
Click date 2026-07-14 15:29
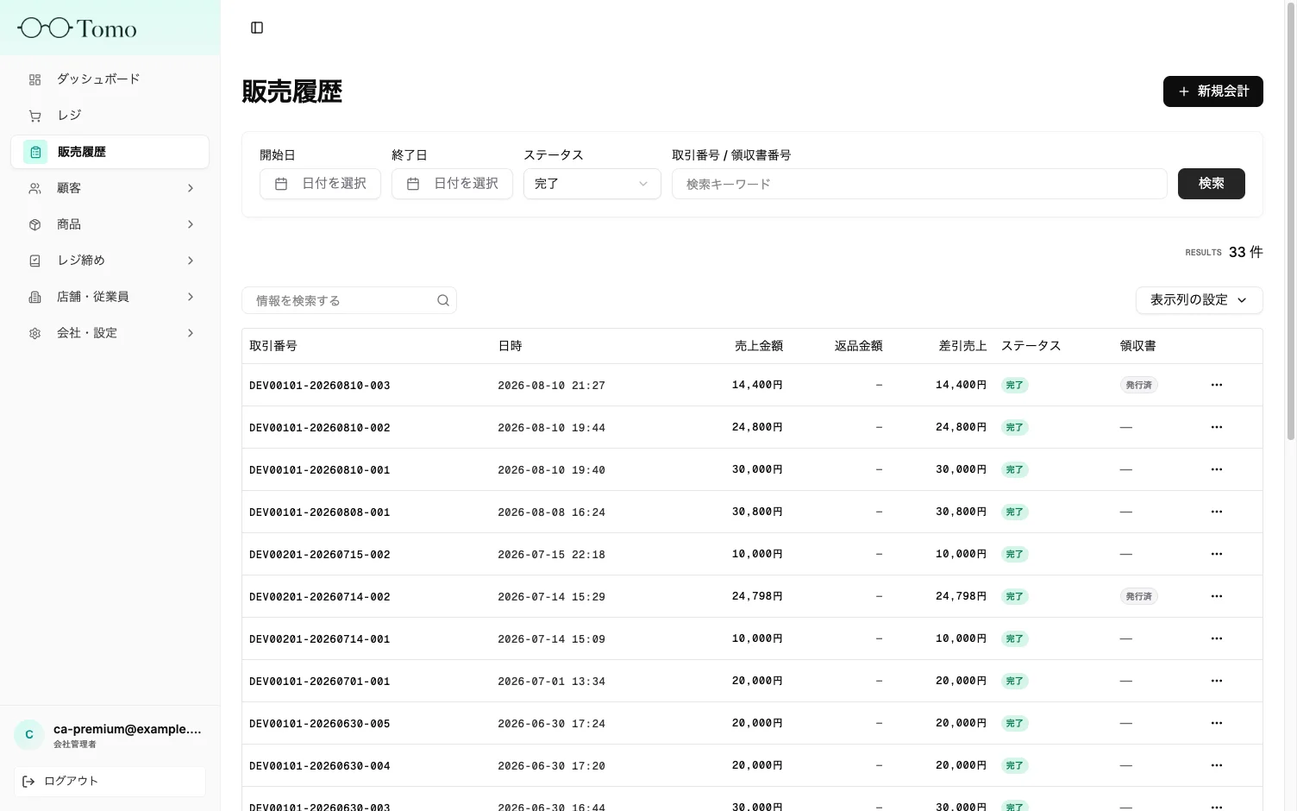pos(551,597)
